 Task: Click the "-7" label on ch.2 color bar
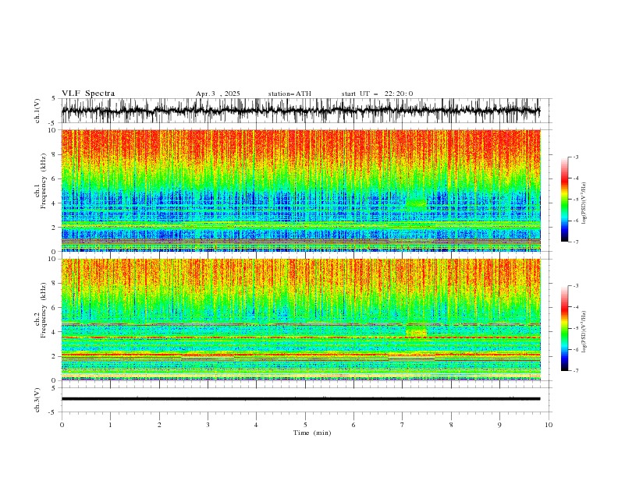click(575, 370)
